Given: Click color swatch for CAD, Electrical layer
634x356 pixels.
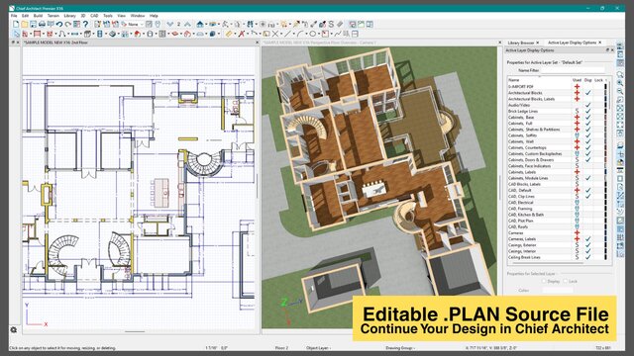Looking at the screenshot, I should coord(605,202).
